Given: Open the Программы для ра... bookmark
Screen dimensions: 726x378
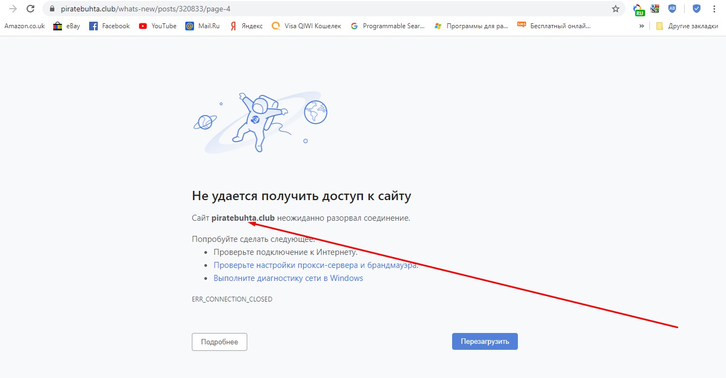Looking at the screenshot, I should tap(471, 25).
